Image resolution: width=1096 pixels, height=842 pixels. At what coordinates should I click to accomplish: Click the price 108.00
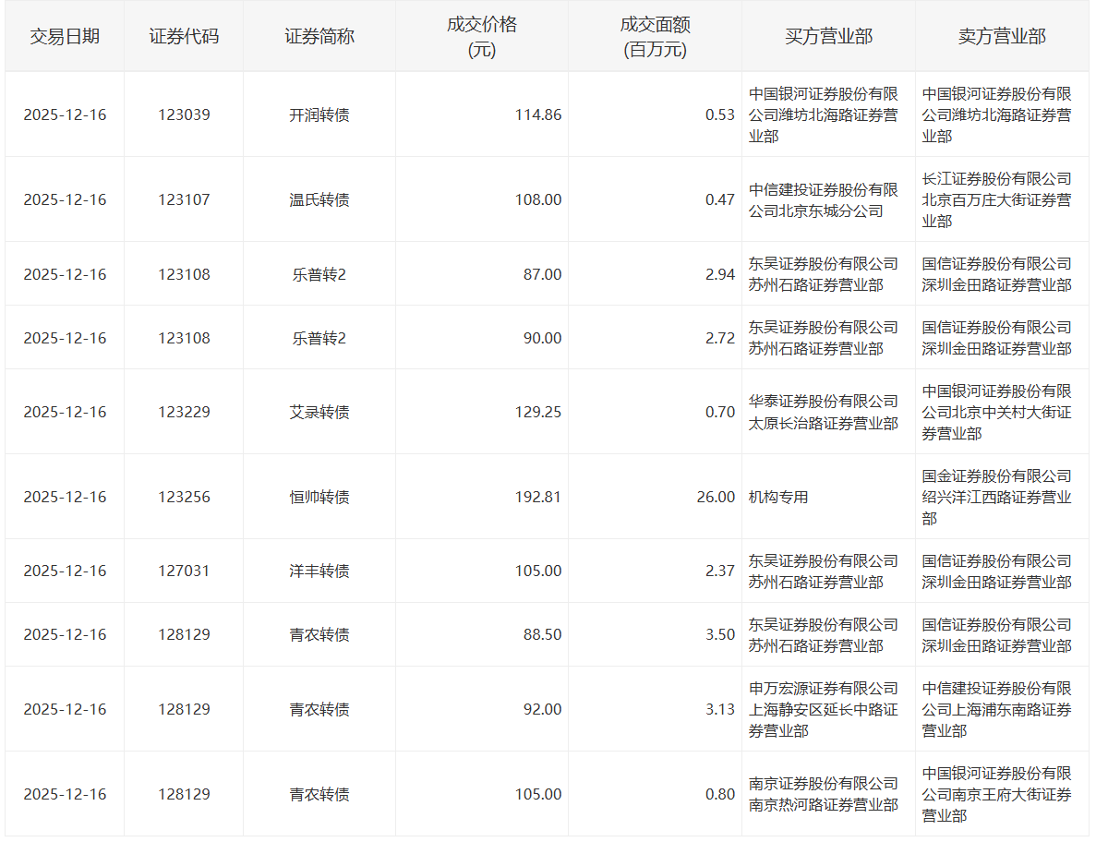[x=538, y=199]
